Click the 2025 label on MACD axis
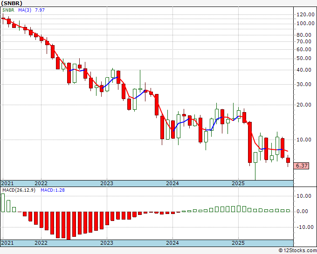 pyautogui.click(x=238, y=243)
